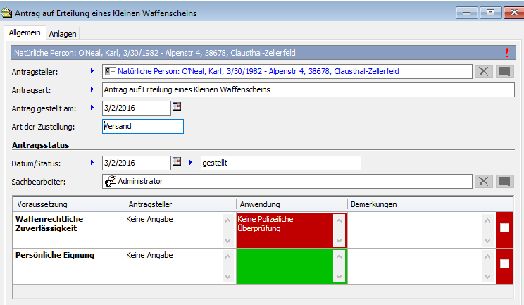Open calendar picker next to Datum/Status date
This screenshot has width=524, height=305.
pos(177,163)
